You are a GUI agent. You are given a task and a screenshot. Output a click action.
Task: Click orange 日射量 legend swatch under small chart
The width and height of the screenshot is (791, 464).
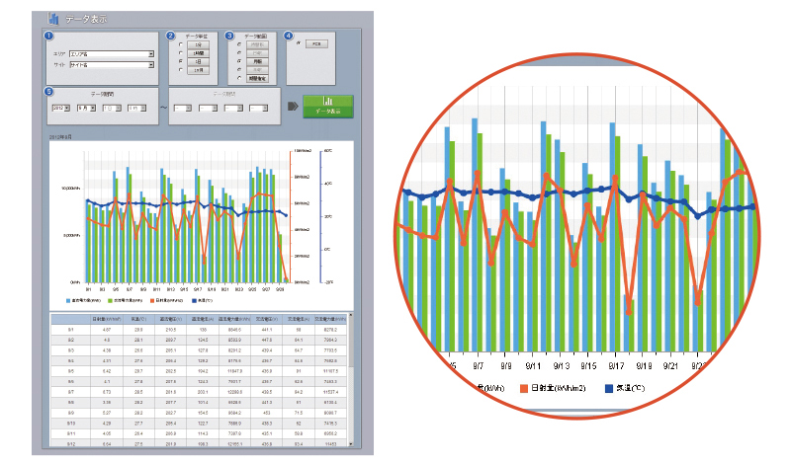(152, 301)
